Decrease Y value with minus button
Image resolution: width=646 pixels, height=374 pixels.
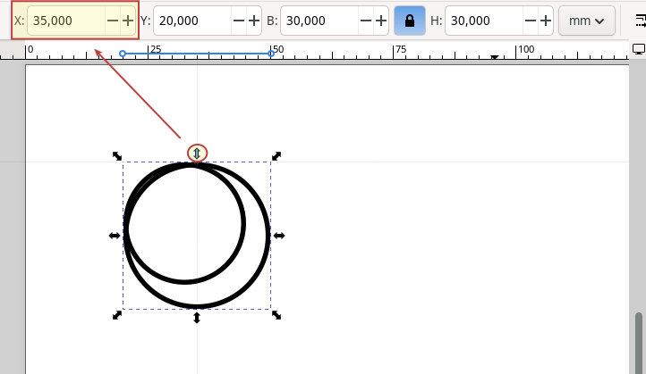coord(238,21)
